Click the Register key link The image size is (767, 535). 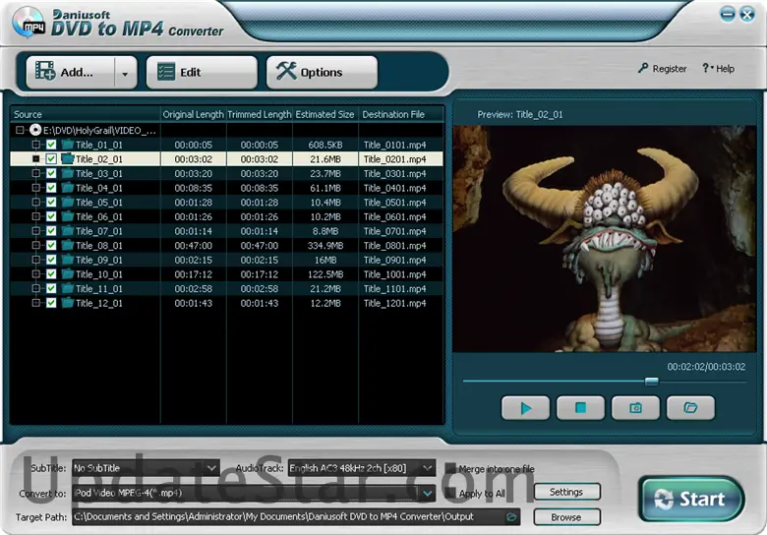[x=663, y=69]
